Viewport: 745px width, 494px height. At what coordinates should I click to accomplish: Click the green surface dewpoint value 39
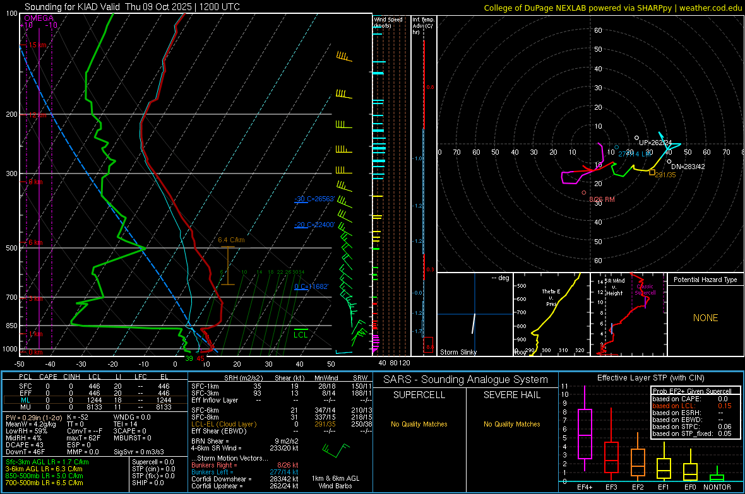coord(189,358)
